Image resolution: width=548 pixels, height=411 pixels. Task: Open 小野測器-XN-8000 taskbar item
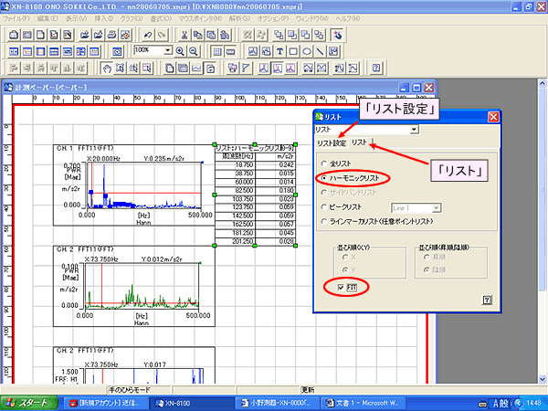click(x=278, y=404)
